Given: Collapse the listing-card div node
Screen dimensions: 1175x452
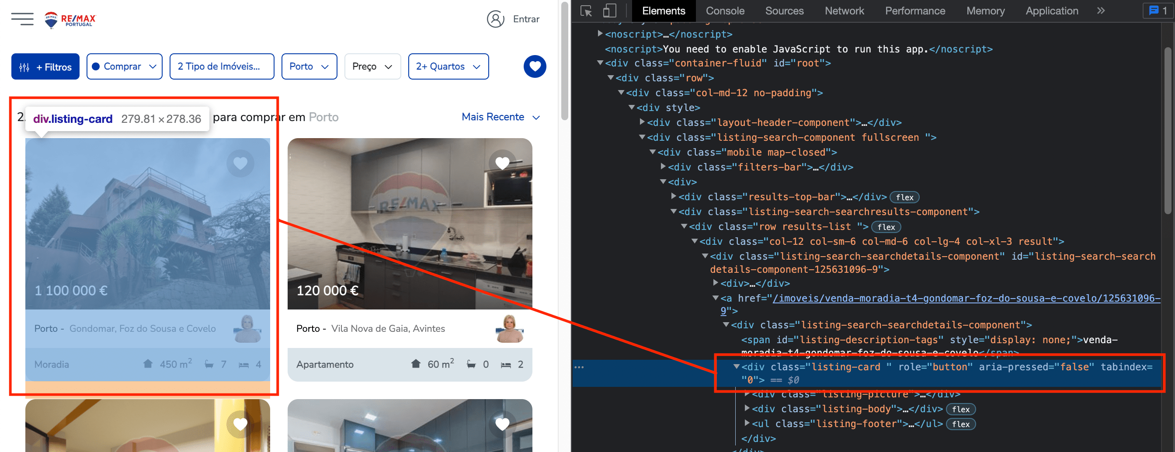Looking at the screenshot, I should tap(736, 366).
